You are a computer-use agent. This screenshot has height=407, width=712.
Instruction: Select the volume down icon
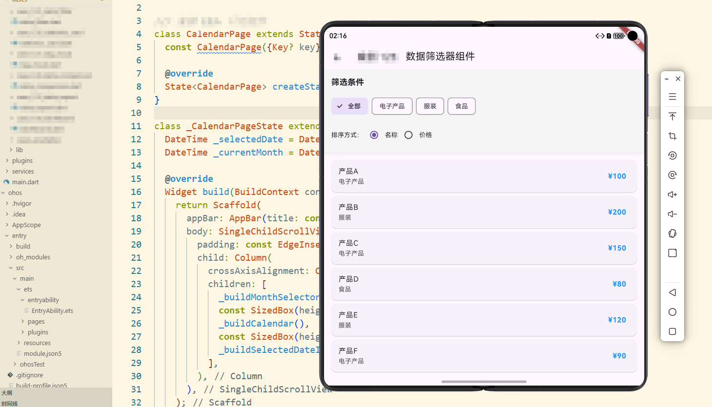tap(672, 213)
